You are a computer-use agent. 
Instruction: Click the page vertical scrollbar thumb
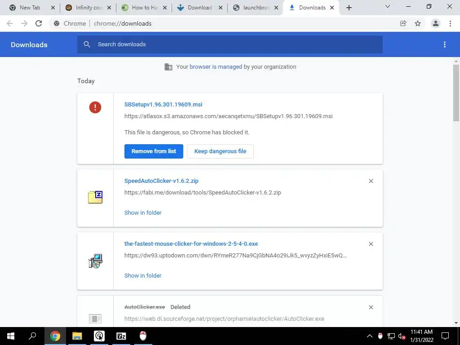[x=456, y=93]
